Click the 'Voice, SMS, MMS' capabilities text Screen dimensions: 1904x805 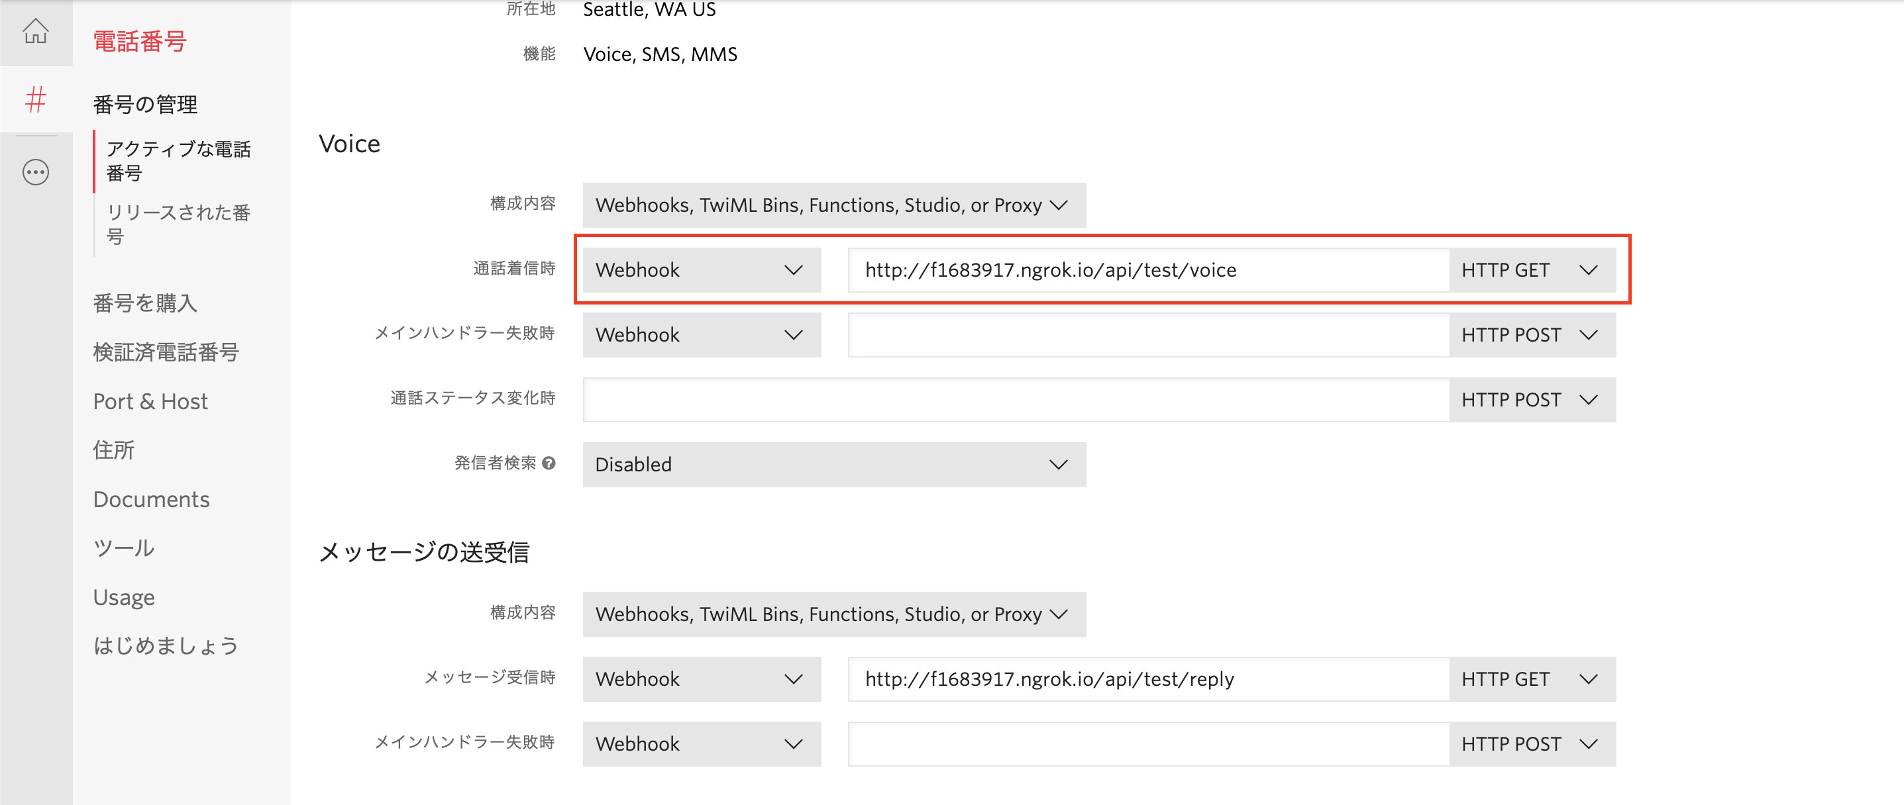660,55
